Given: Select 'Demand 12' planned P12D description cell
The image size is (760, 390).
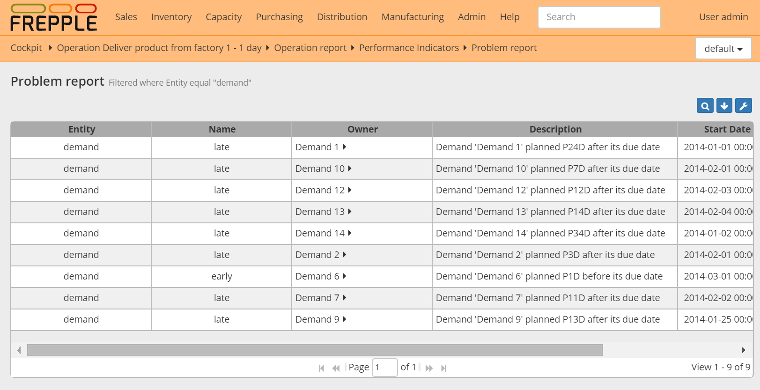Looking at the screenshot, I should tap(555, 191).
